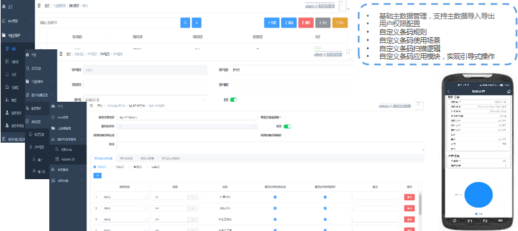Expand house-outline menu in front sidebar
The height and width of the screenshot is (231, 518).
point(68,117)
